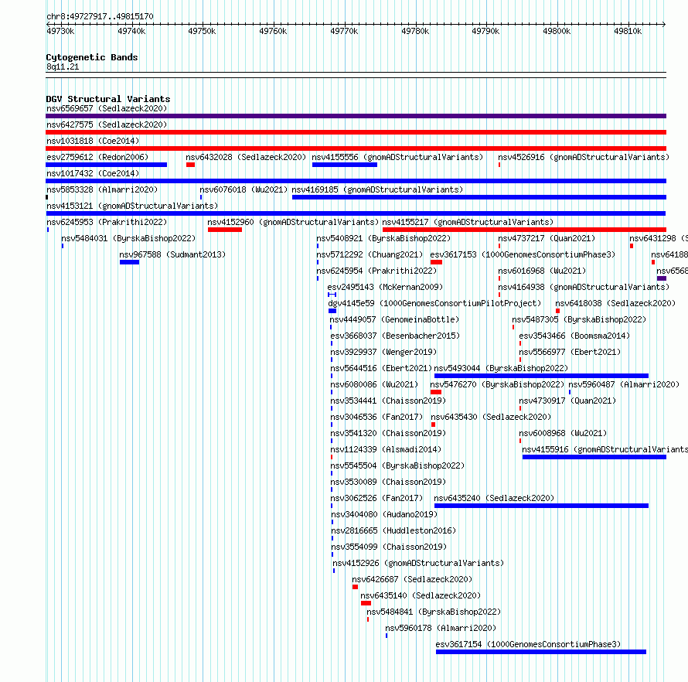The width and height of the screenshot is (688, 682).
Task: Select the nsv1017432 (Coe2014) label
Action: pyautogui.click(x=93, y=173)
